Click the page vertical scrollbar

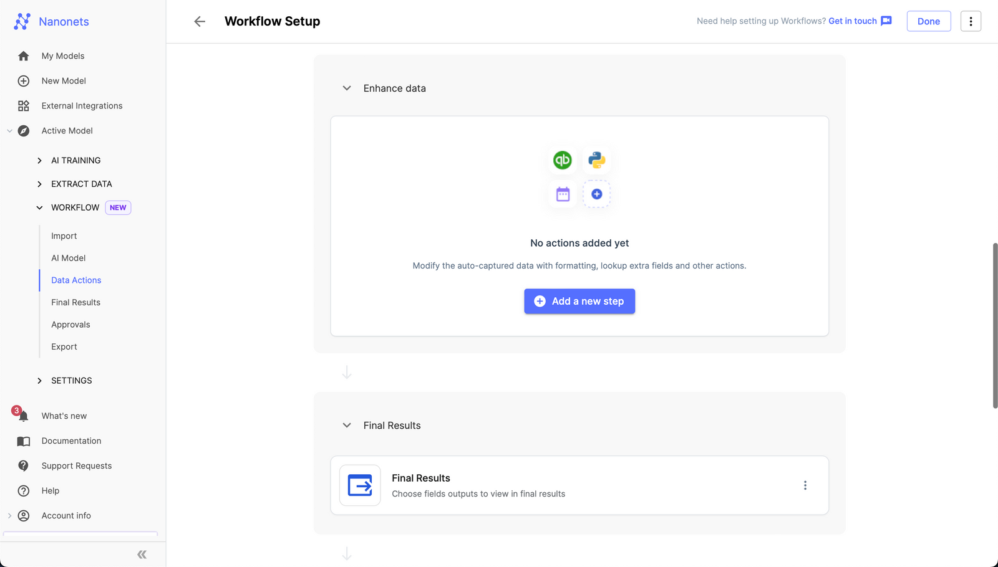pos(995,325)
